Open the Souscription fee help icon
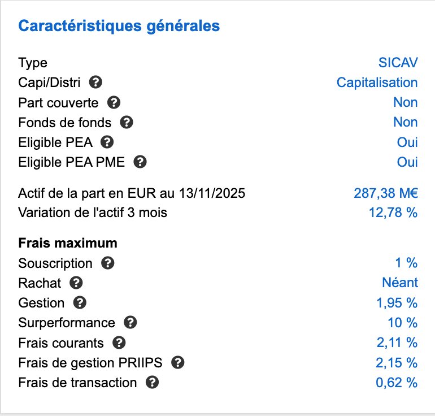The width and height of the screenshot is (435, 416). pyautogui.click(x=107, y=263)
